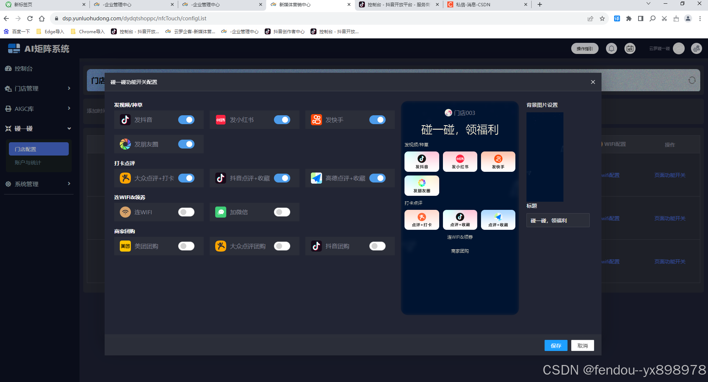Click the 美团团购 Meituan icon
The height and width of the screenshot is (382, 708).
pos(125,246)
